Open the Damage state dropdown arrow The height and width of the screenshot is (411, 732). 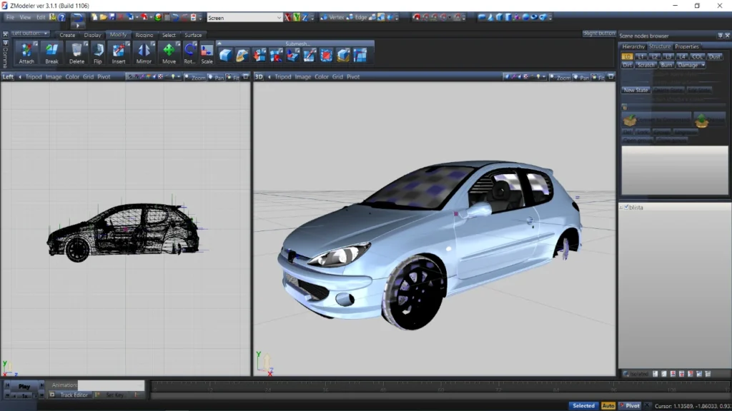(x=703, y=65)
